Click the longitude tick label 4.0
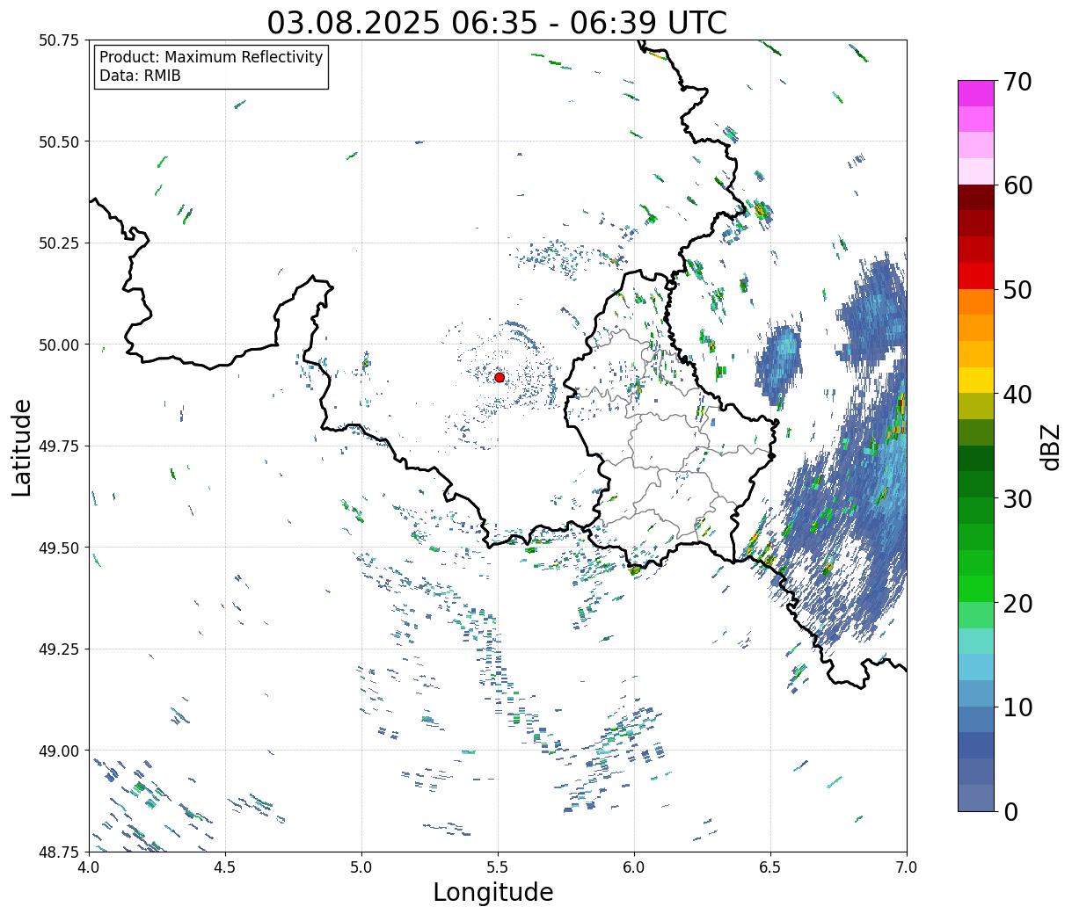Image resolution: width=1072 pixels, height=914 pixels. (x=89, y=867)
